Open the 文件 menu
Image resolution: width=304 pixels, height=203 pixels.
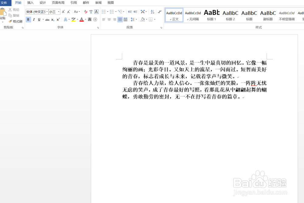[5, 3]
